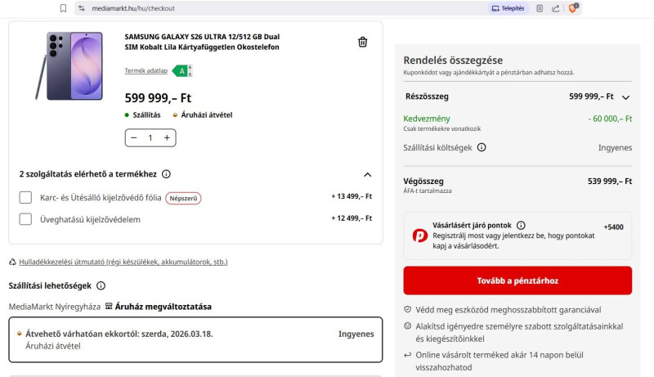654x377 pixels.
Task: Tick the Üveghatású kijelzővédelem checkbox
Action: (x=25, y=219)
